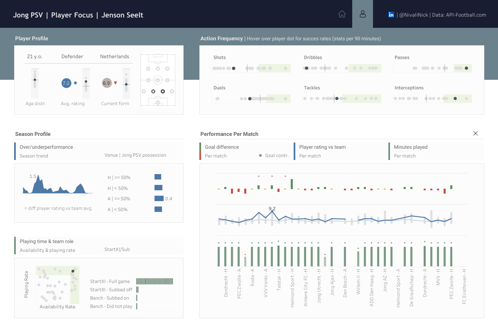Select the StartXI - Full game bar
The image size is (498, 332).
tap(154, 281)
